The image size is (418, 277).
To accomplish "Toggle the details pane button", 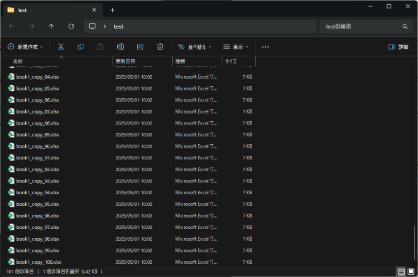I will [x=398, y=47].
